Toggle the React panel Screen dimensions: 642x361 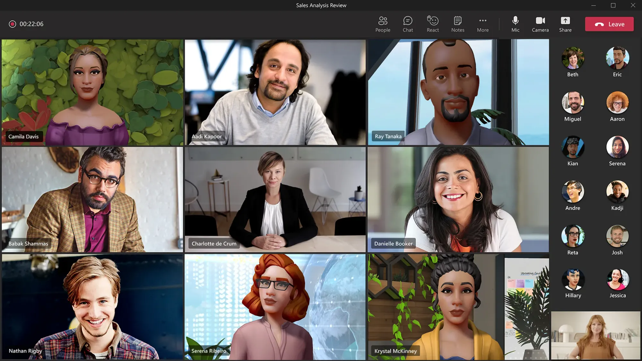432,24
